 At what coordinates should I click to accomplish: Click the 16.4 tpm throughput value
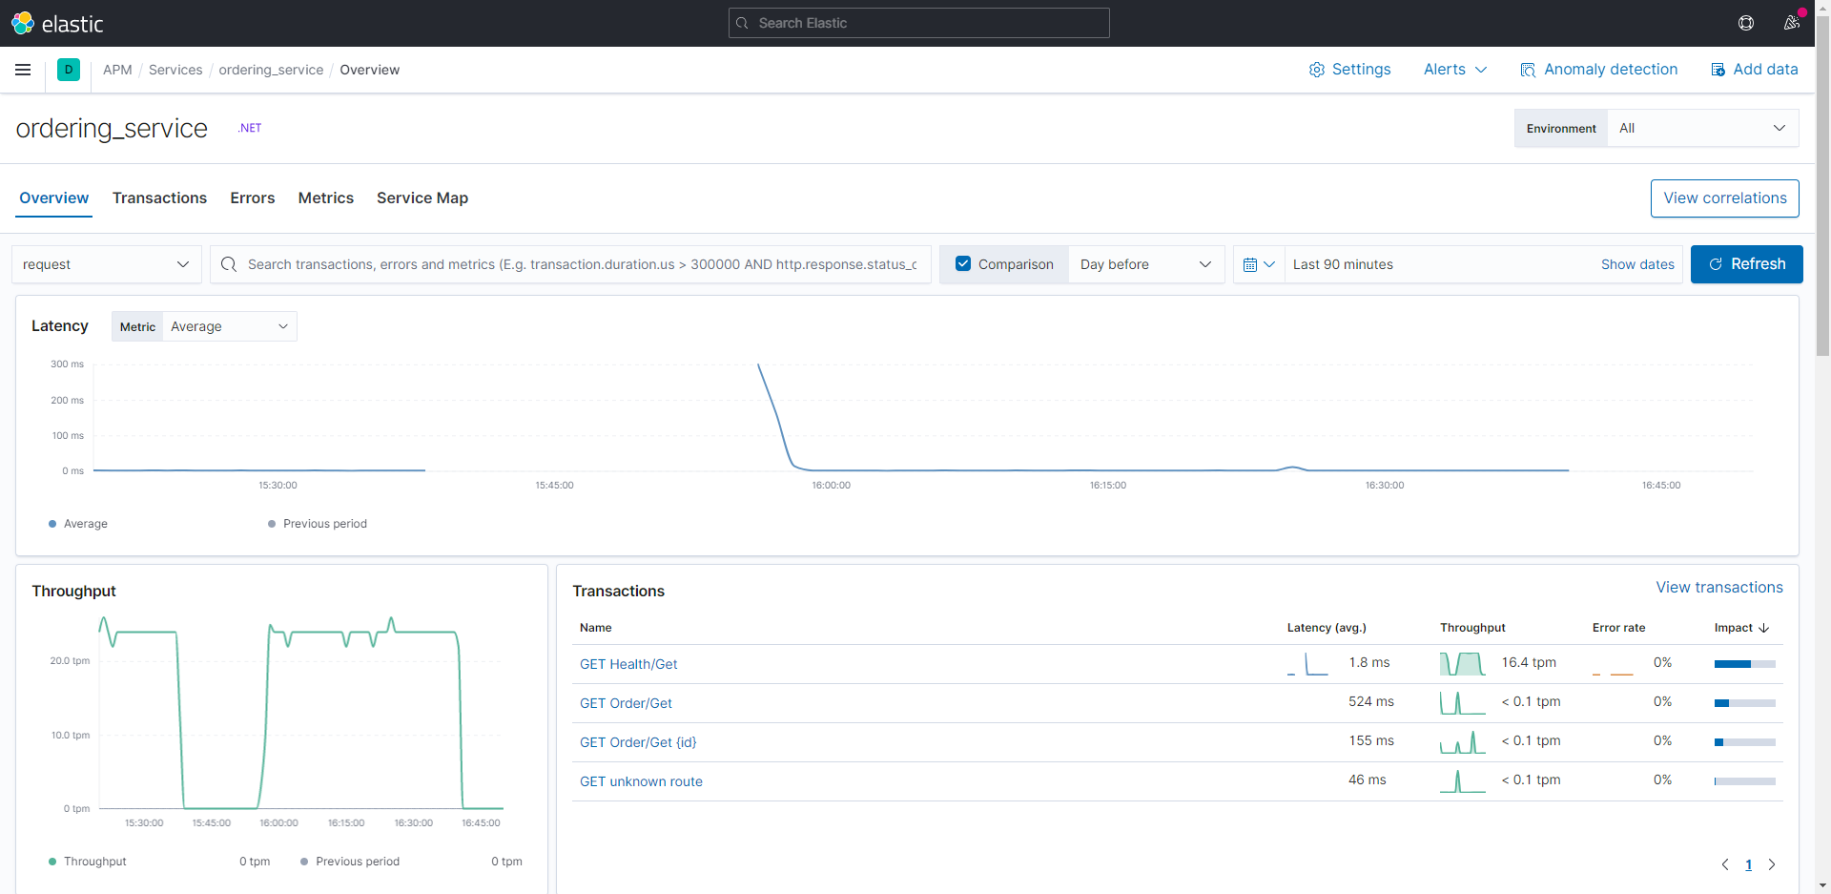click(1529, 662)
